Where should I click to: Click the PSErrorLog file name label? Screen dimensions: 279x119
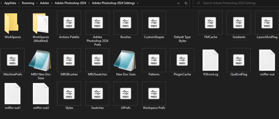[x=210, y=74]
